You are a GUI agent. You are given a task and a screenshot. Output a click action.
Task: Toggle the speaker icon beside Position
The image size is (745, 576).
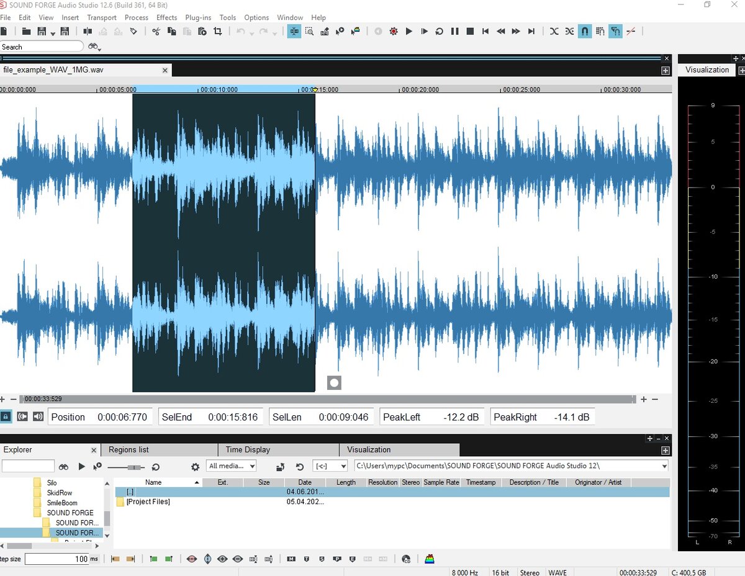click(38, 416)
